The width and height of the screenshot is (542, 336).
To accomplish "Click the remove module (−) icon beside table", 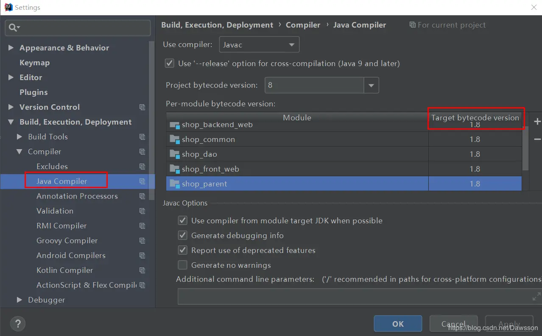I will [x=537, y=139].
